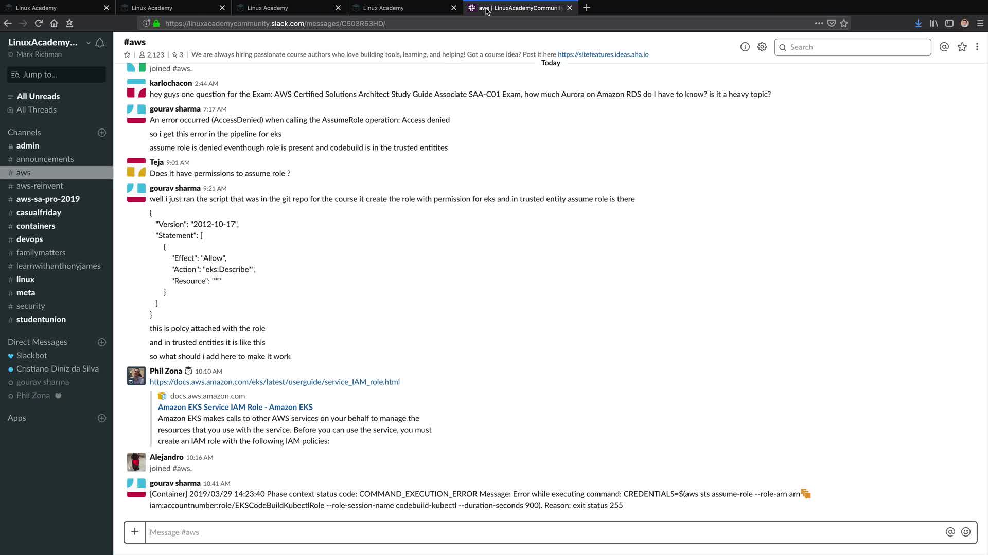Open more channel actions menu
Screen dimensions: 988x555
coord(977,47)
